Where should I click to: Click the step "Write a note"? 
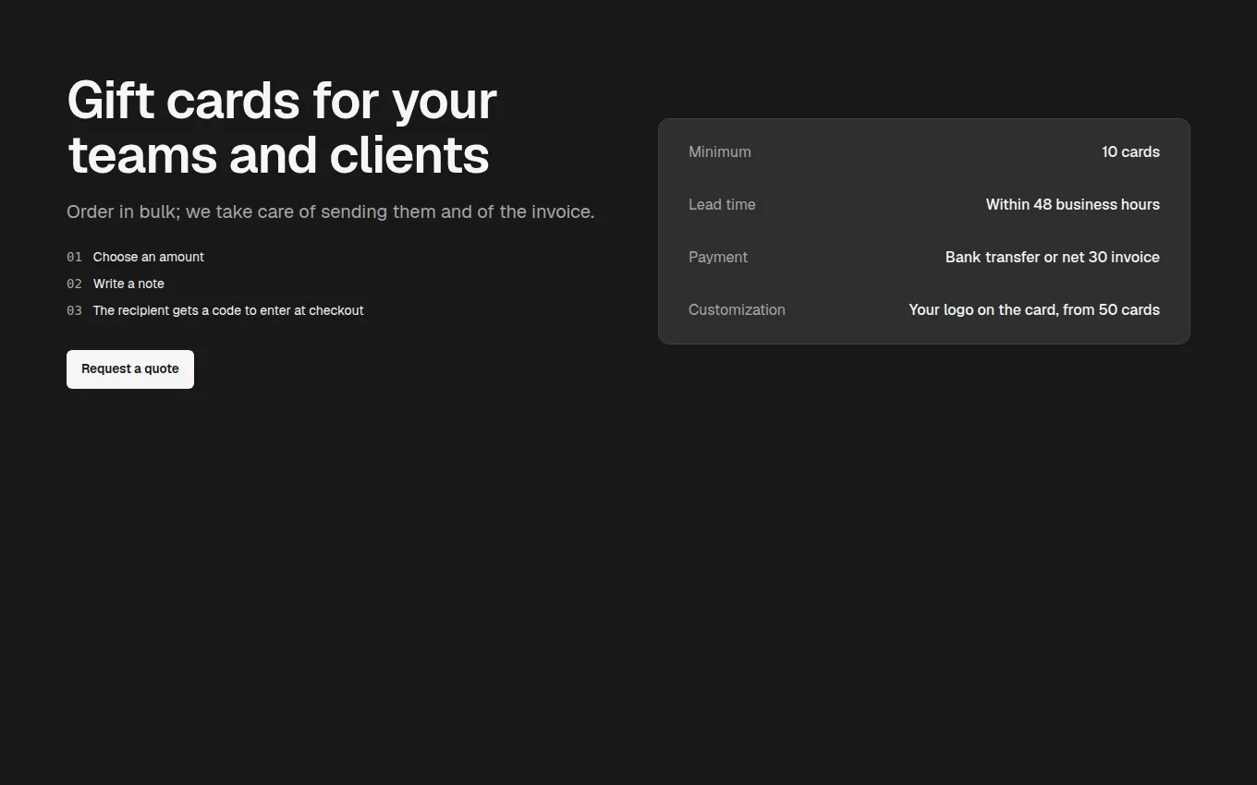[x=128, y=284]
